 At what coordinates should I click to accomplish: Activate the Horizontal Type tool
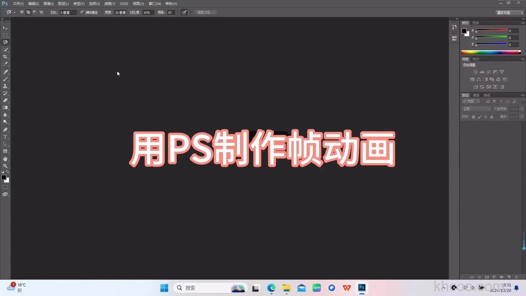click(5, 137)
